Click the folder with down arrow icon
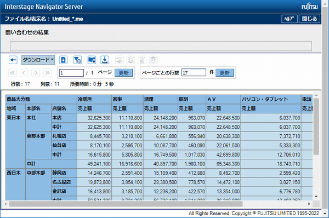 pyautogui.click(x=92, y=60)
